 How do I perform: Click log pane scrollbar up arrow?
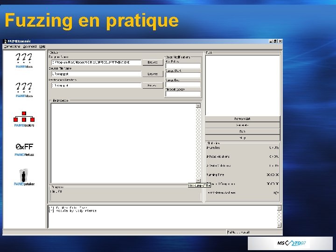279,208
